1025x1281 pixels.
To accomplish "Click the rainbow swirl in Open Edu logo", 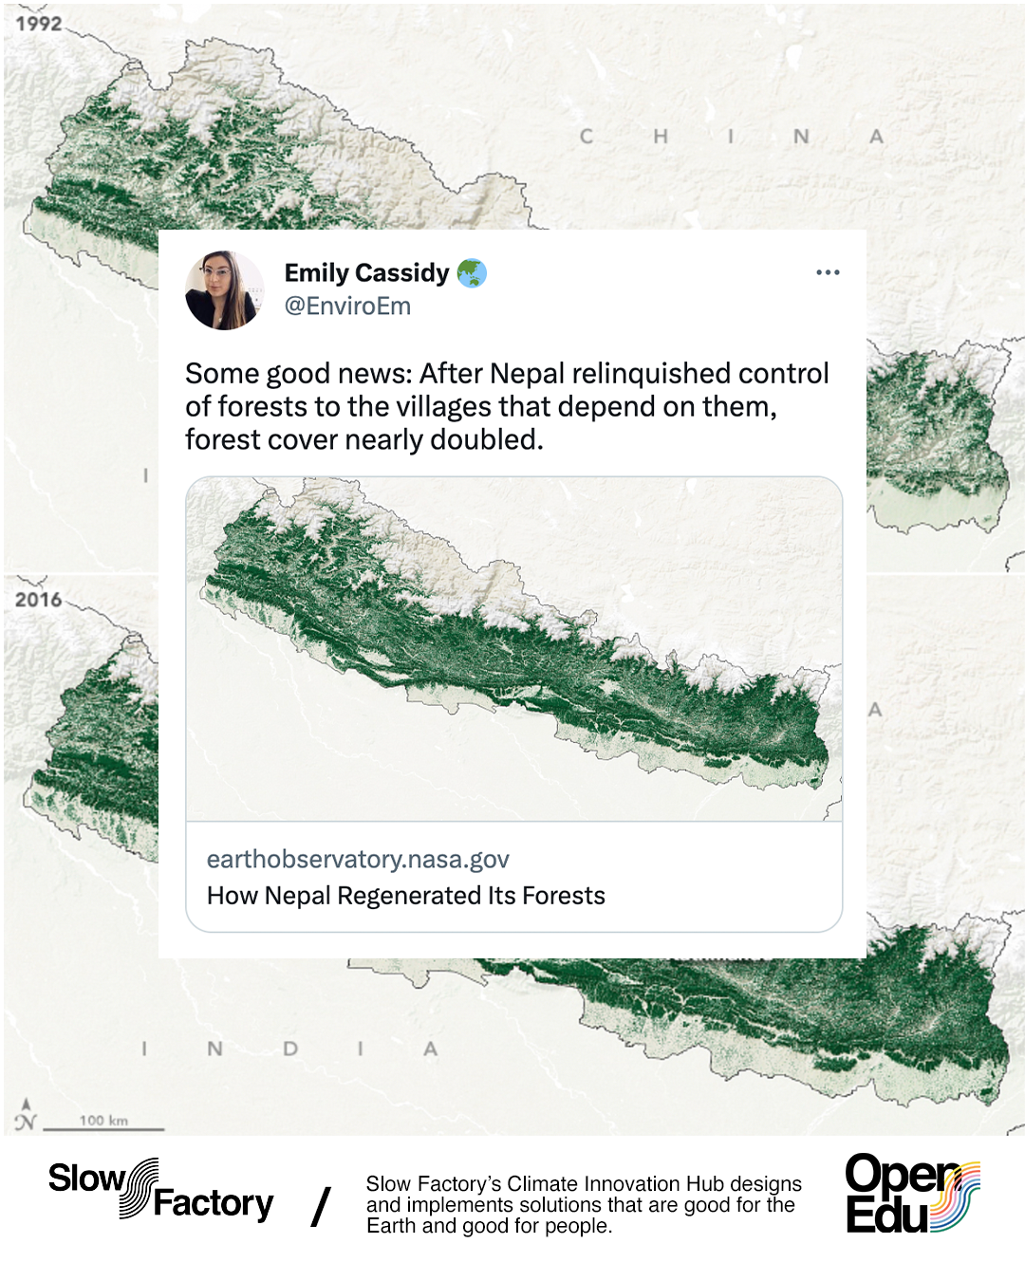I will coord(955,1197).
